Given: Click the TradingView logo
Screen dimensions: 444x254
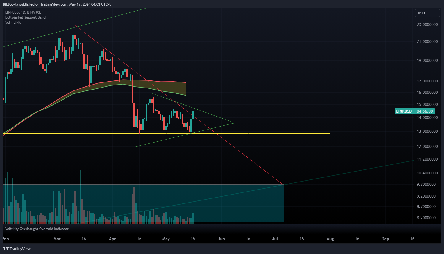Looking at the screenshot, I should (17, 249).
